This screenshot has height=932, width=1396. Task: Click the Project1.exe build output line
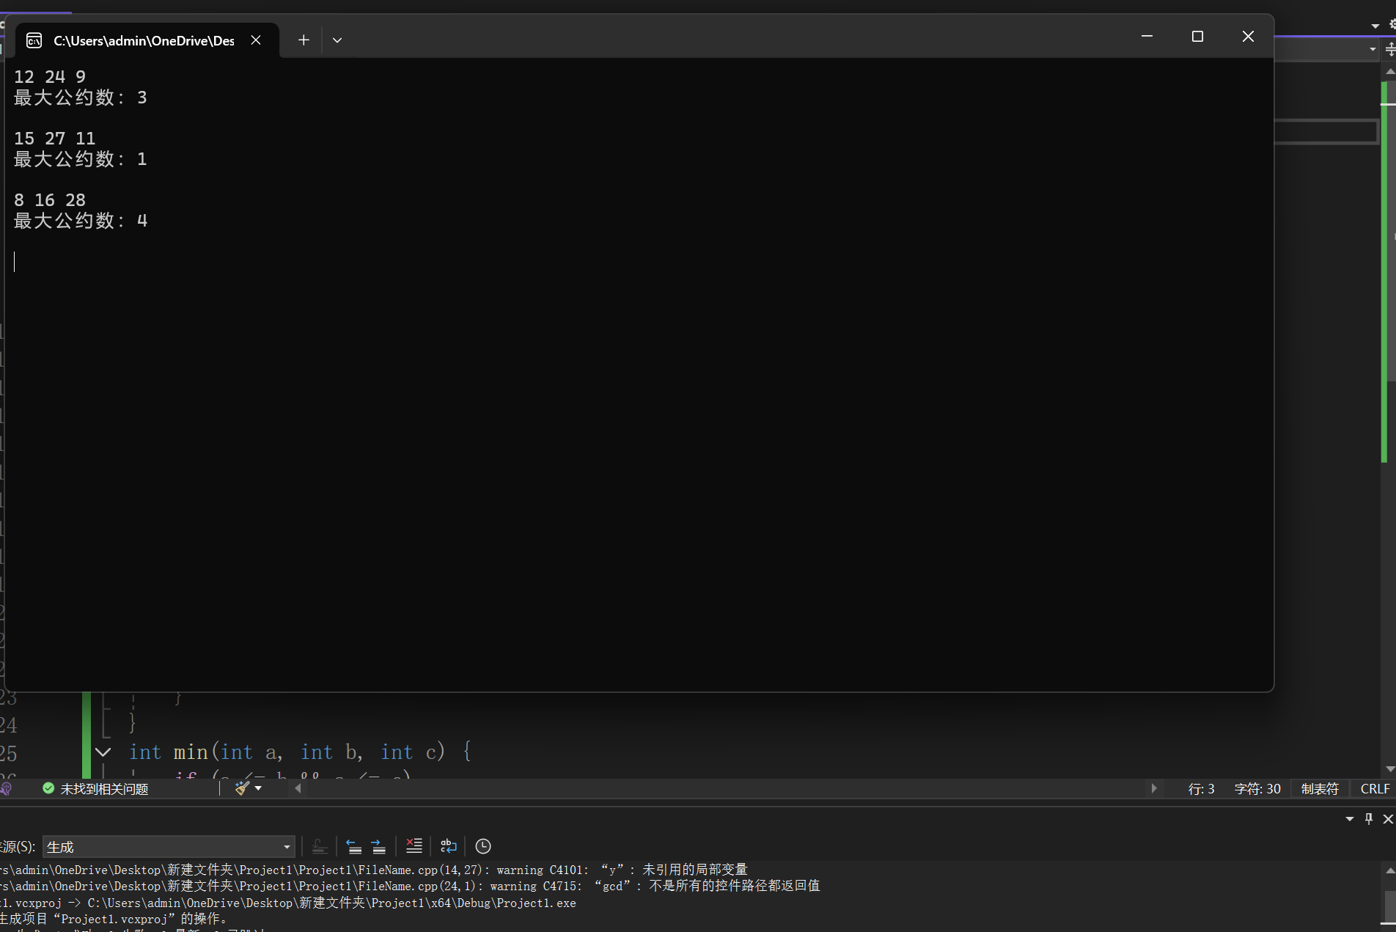288,903
